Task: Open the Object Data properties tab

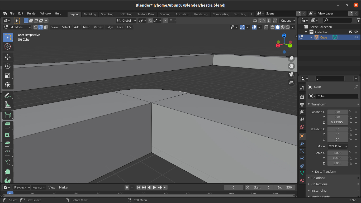Action: (x=302, y=173)
